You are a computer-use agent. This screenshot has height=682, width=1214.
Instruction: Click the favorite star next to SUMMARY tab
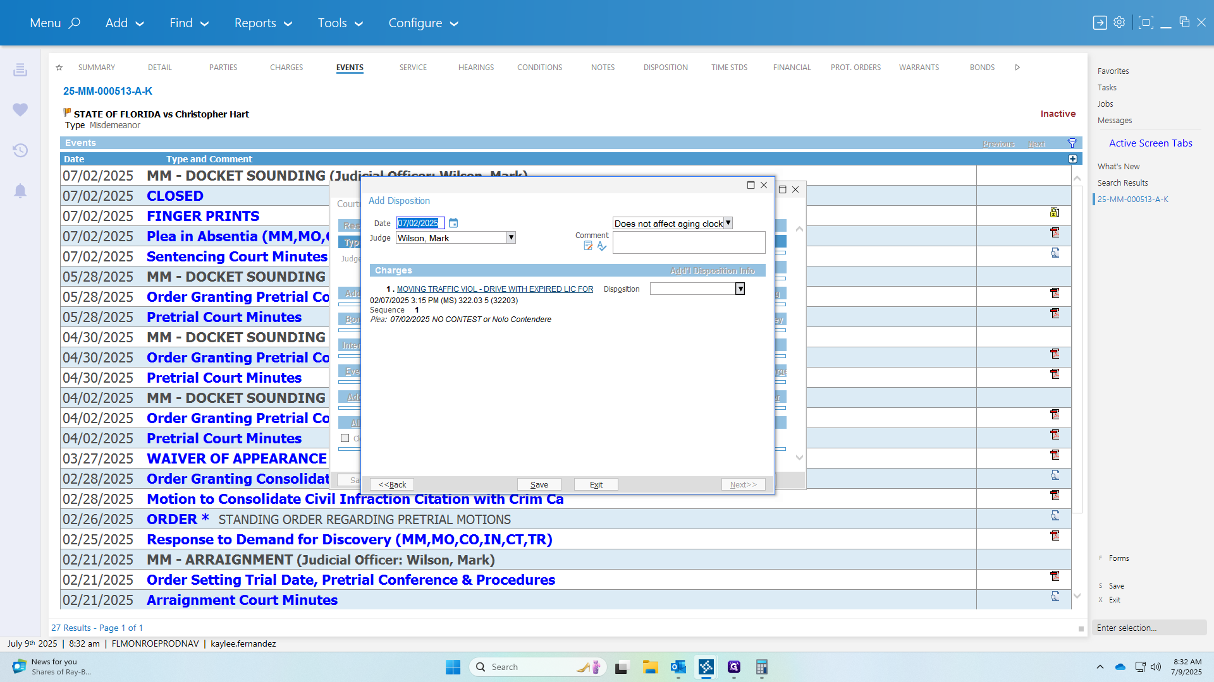59,68
